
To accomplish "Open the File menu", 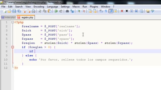I will (x=3, y=7).
